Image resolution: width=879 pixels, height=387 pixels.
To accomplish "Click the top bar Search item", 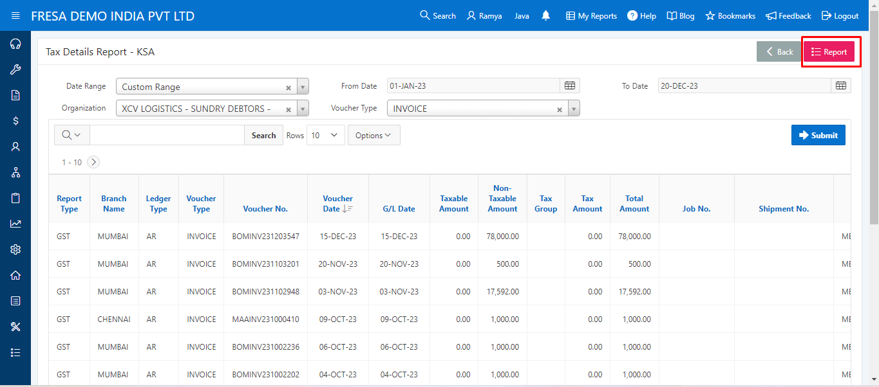I will tap(438, 16).
